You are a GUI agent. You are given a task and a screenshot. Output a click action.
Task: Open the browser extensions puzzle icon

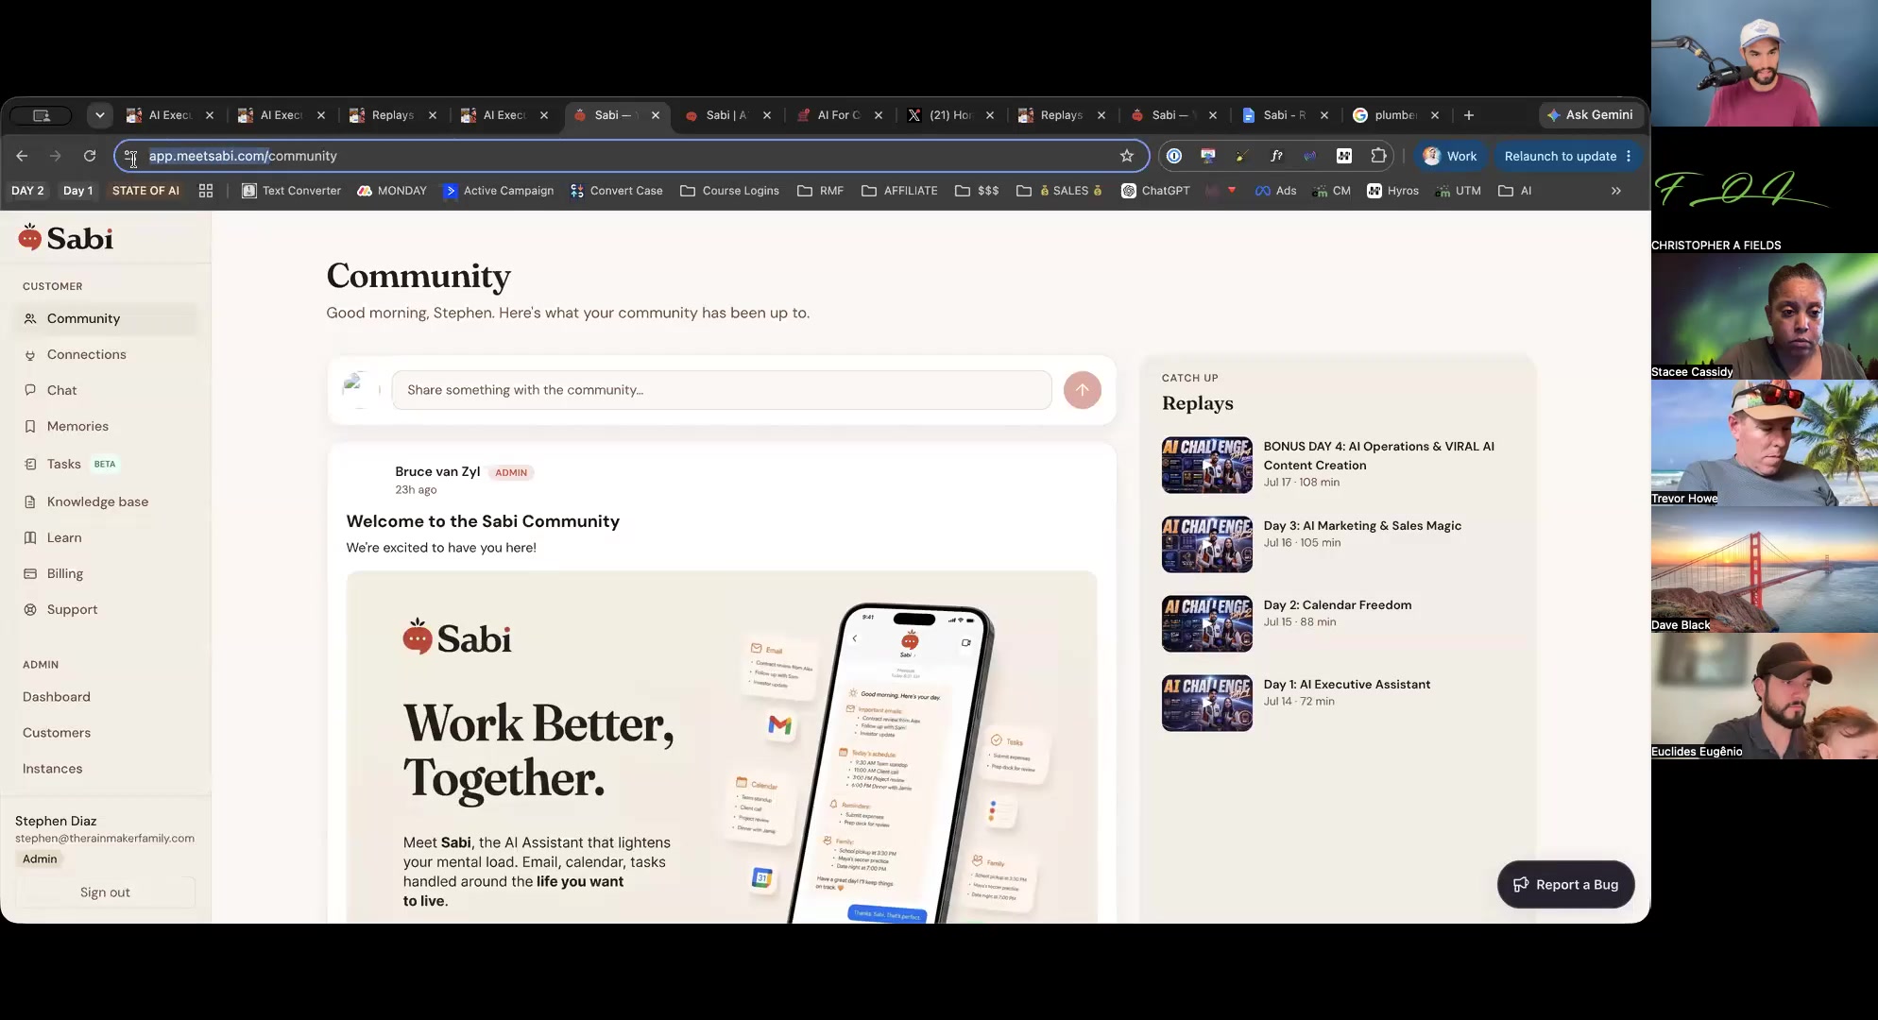[x=1378, y=156]
